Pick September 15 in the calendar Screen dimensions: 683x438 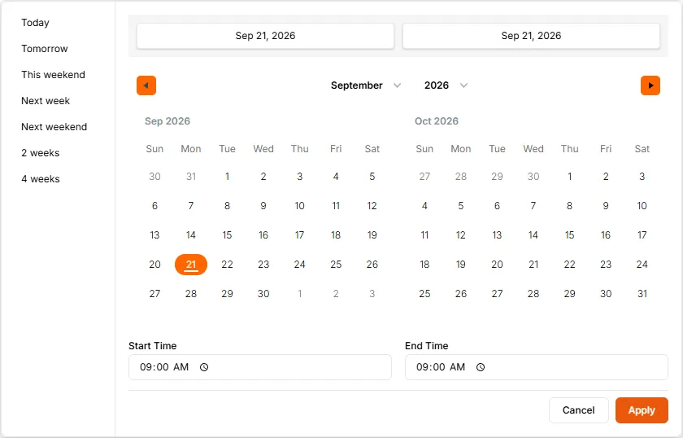pyautogui.click(x=227, y=235)
